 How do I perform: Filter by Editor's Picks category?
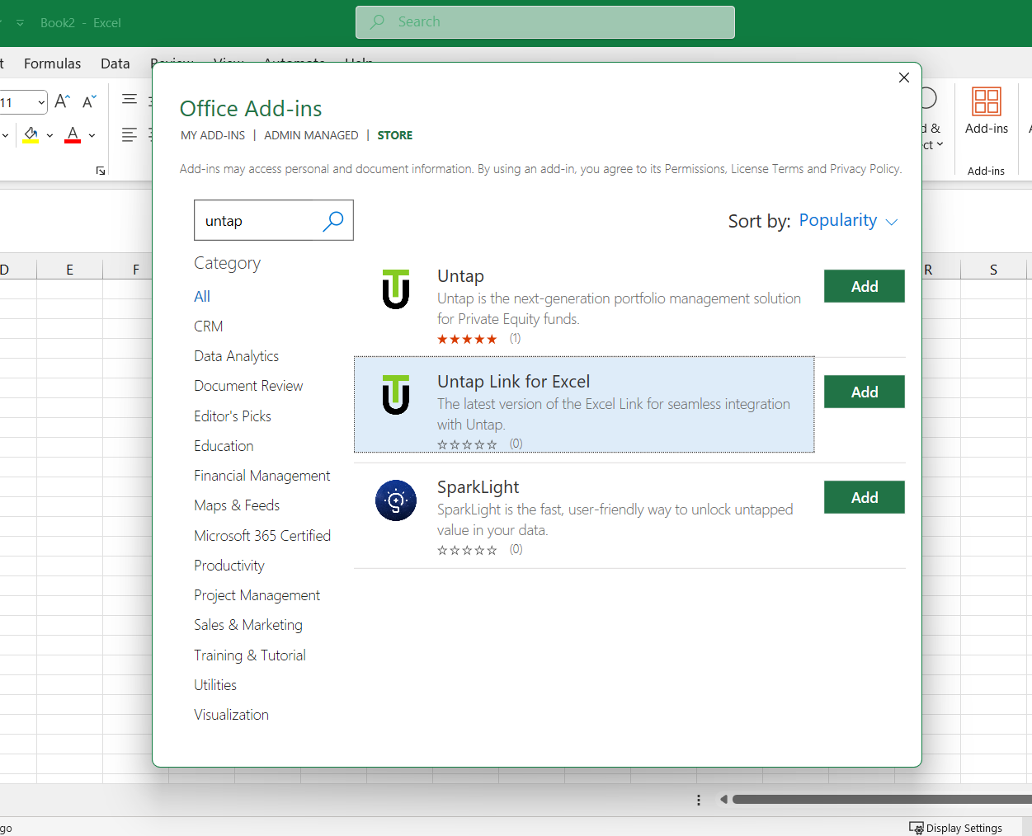click(x=233, y=416)
